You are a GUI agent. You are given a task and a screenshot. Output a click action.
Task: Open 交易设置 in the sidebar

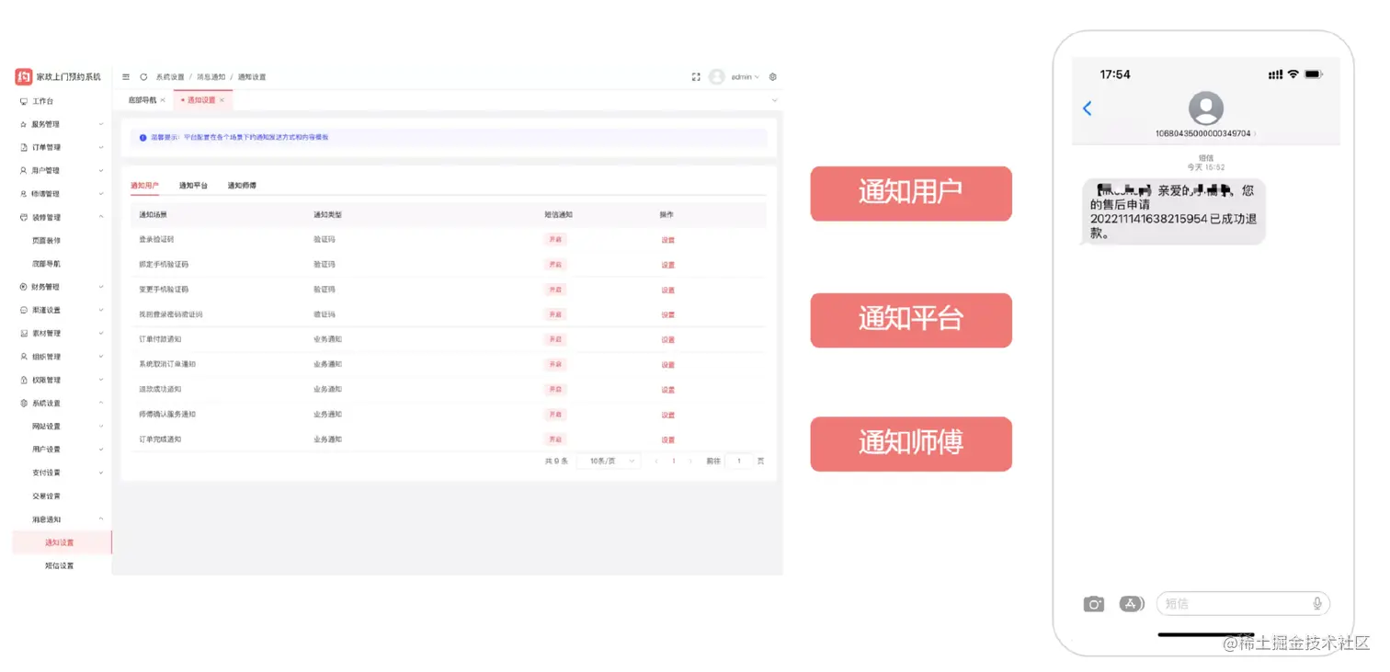click(x=46, y=496)
